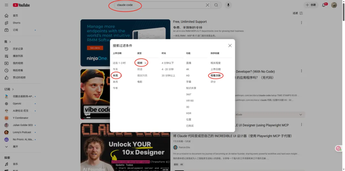This screenshot has height=171, width=345.
Task: Click the search magnifier button
Action: [x=216, y=5]
